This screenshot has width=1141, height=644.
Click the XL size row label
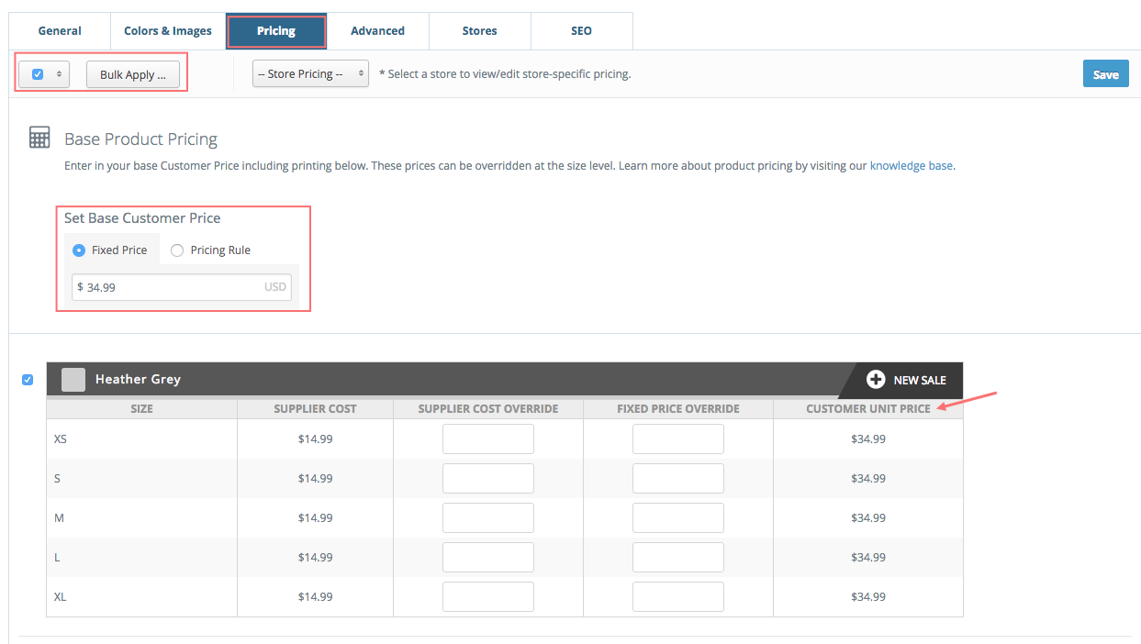(x=61, y=596)
